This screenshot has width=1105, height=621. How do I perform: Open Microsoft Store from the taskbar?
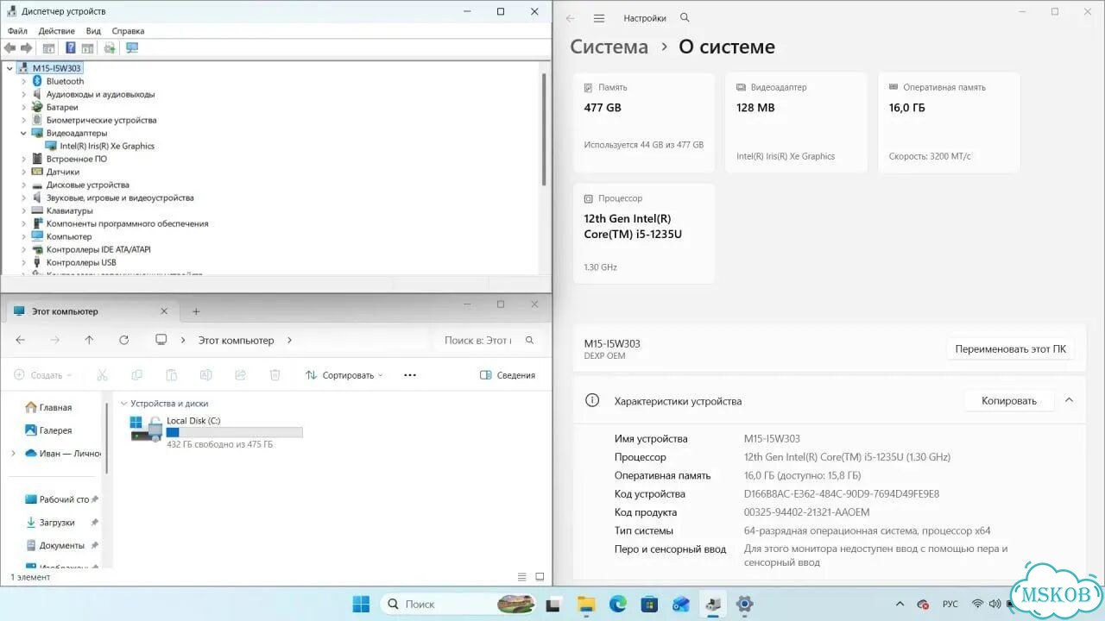tap(649, 604)
